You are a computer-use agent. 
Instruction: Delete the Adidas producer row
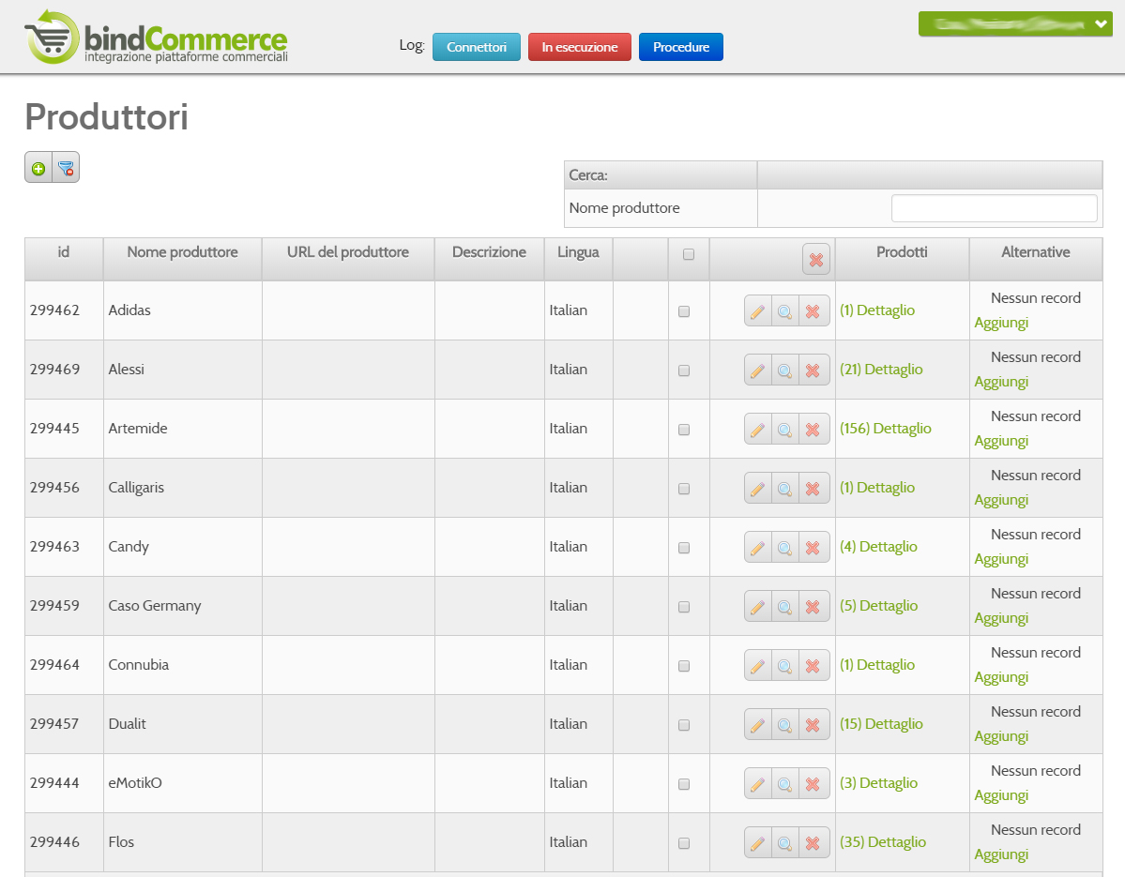point(813,311)
